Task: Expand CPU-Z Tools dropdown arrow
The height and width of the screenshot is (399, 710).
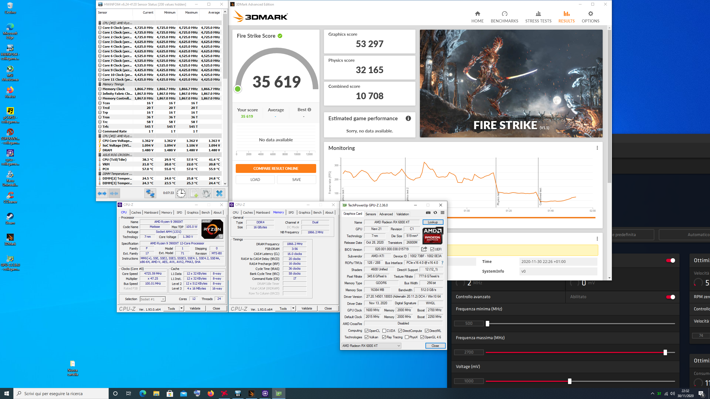Action: tap(181, 308)
